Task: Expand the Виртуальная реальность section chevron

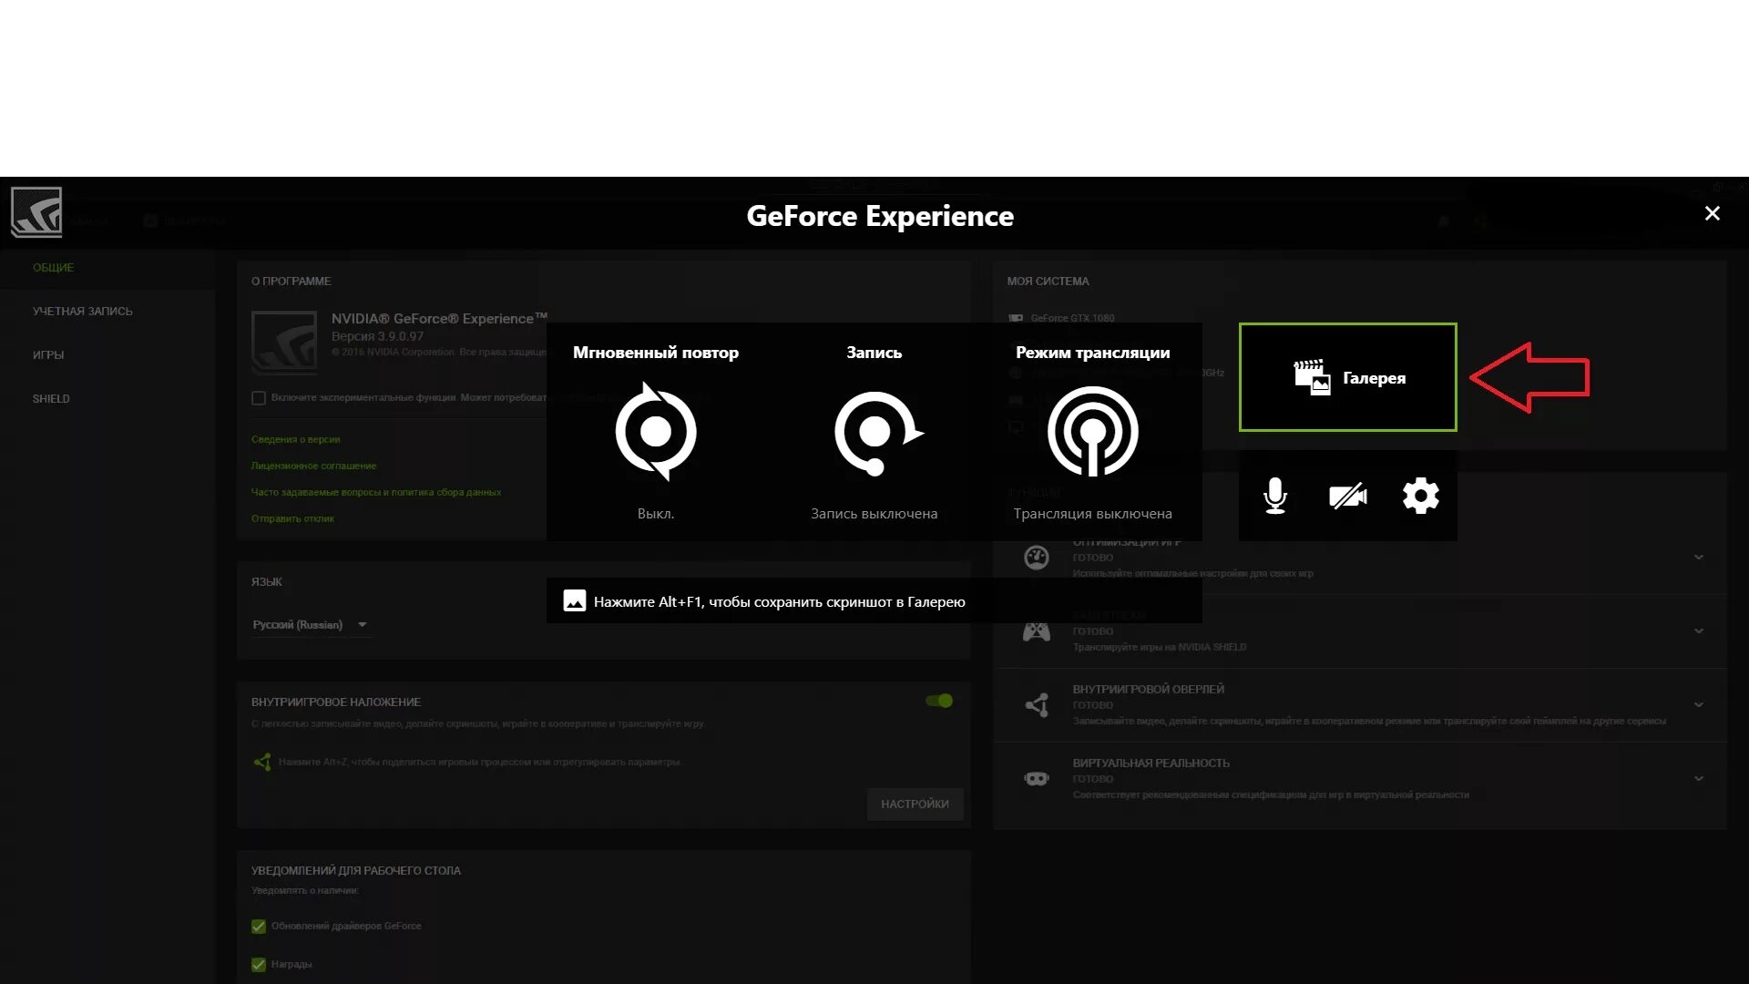Action: 1699,779
